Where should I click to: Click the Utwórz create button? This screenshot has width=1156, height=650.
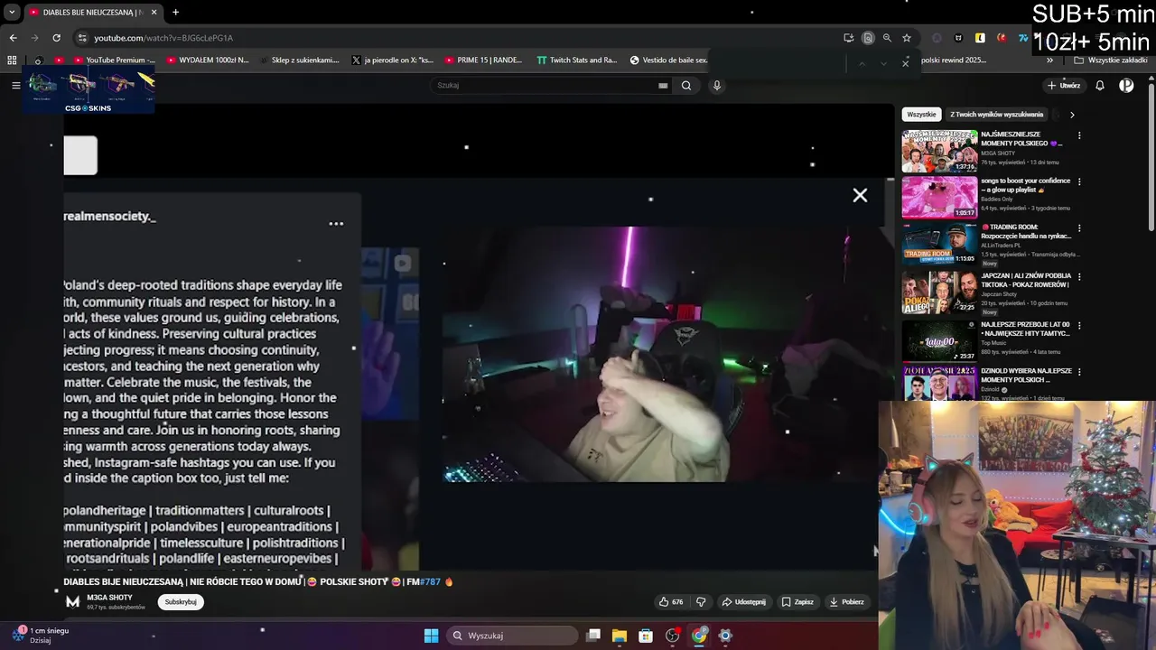coord(1064,86)
